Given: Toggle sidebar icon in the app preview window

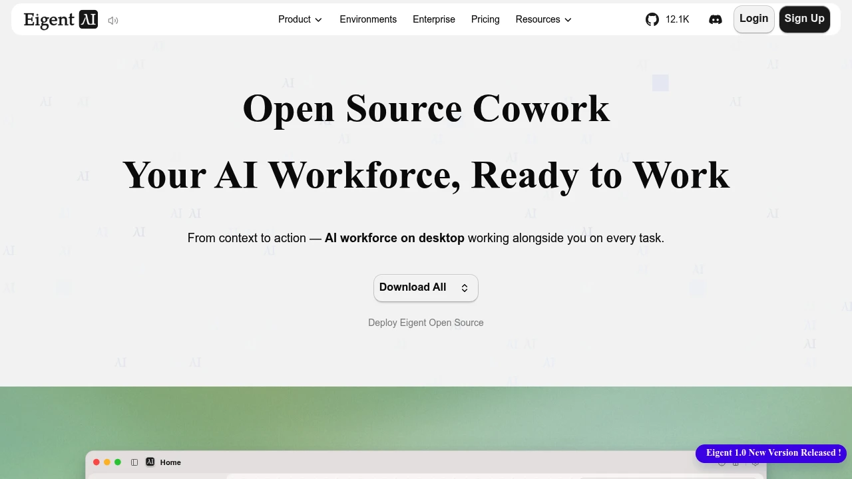Looking at the screenshot, I should [x=134, y=462].
